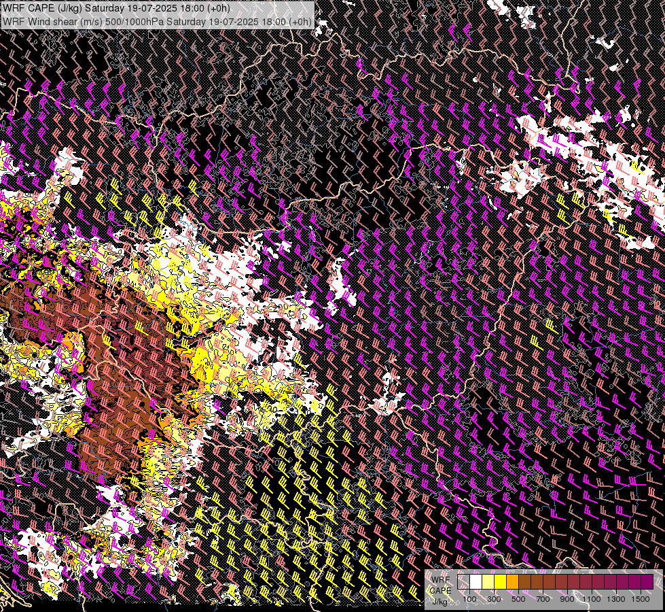Click the legend label CAPE
Viewport: 665px width, 612px height.
pyautogui.click(x=440, y=591)
